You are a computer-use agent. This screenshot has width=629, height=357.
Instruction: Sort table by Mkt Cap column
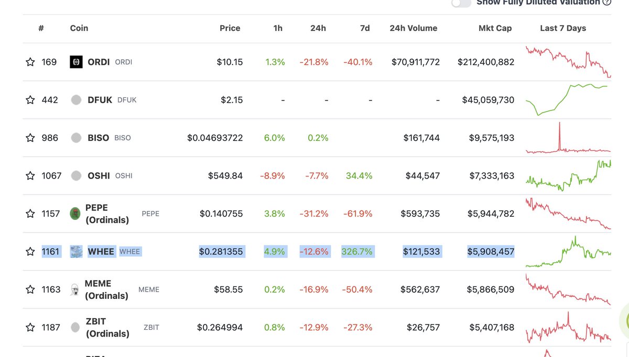tap(495, 28)
